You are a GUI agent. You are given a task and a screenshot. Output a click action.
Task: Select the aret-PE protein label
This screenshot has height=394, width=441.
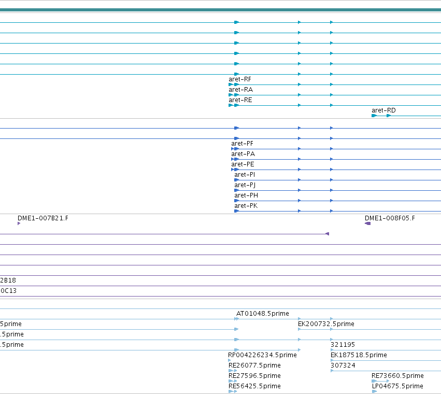243,164
